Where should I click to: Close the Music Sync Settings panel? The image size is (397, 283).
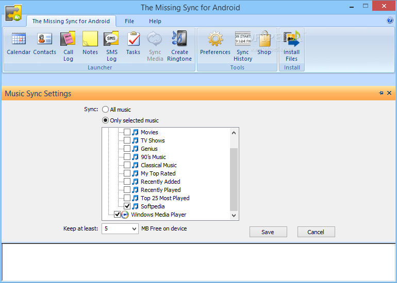389,93
